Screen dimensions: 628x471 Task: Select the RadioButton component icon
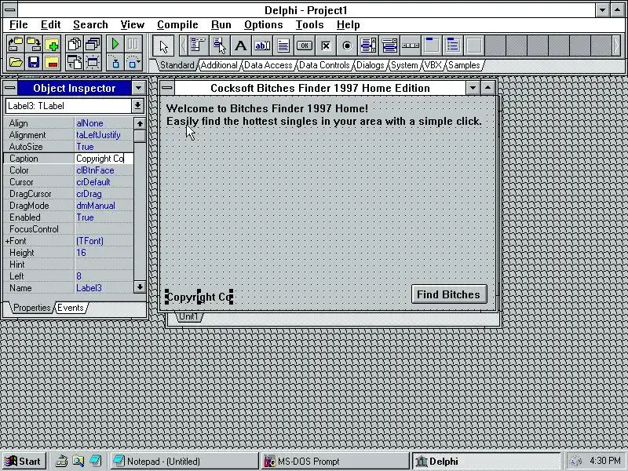tap(347, 46)
